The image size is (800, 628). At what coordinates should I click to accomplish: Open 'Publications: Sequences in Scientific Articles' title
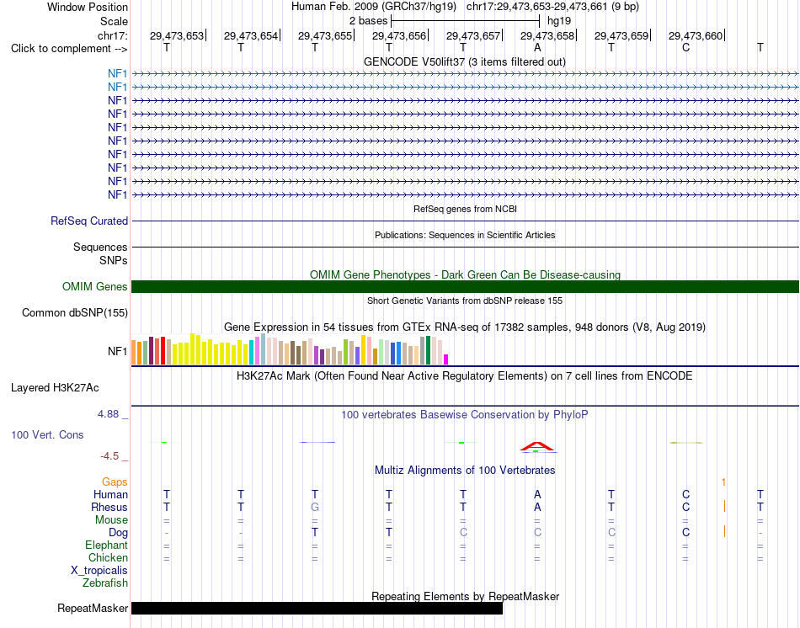tap(465, 235)
